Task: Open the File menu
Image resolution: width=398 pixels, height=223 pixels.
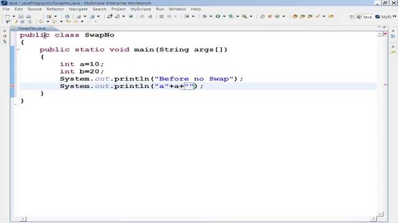Action: (6, 9)
